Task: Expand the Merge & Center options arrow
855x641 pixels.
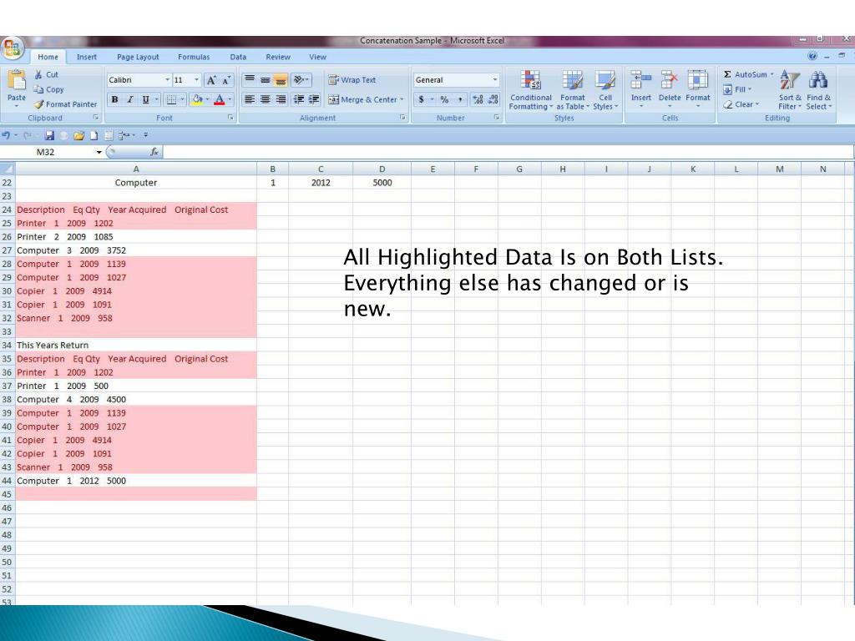Action: tap(402, 100)
